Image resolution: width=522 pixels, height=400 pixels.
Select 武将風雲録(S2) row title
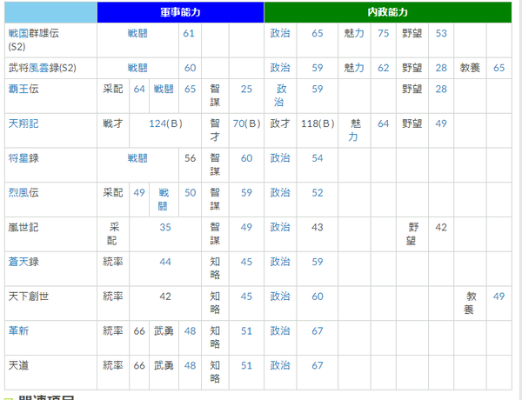(43, 68)
